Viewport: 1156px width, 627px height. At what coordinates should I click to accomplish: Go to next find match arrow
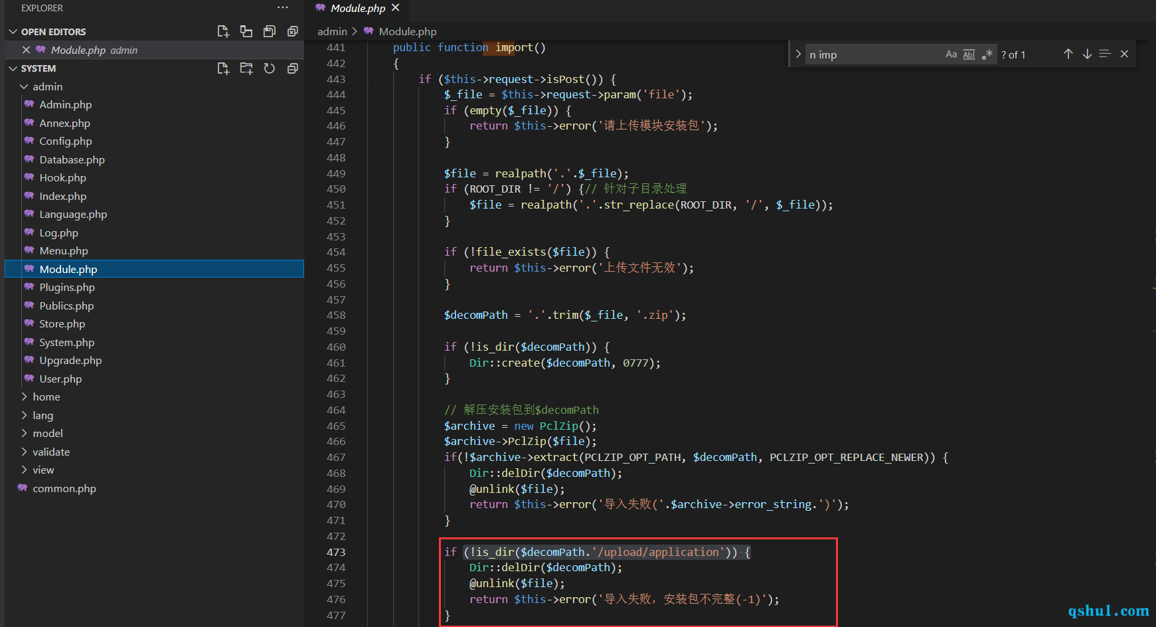(1087, 54)
